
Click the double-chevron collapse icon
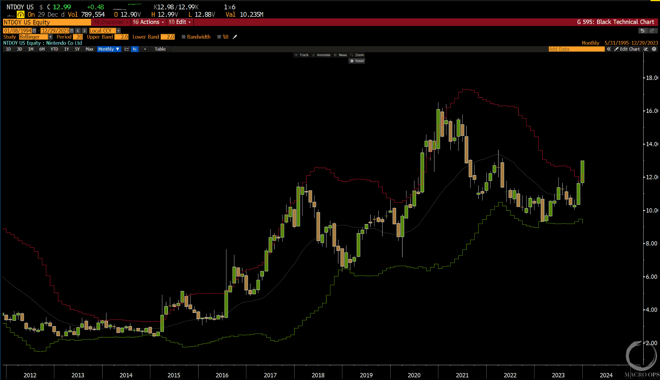click(609, 49)
